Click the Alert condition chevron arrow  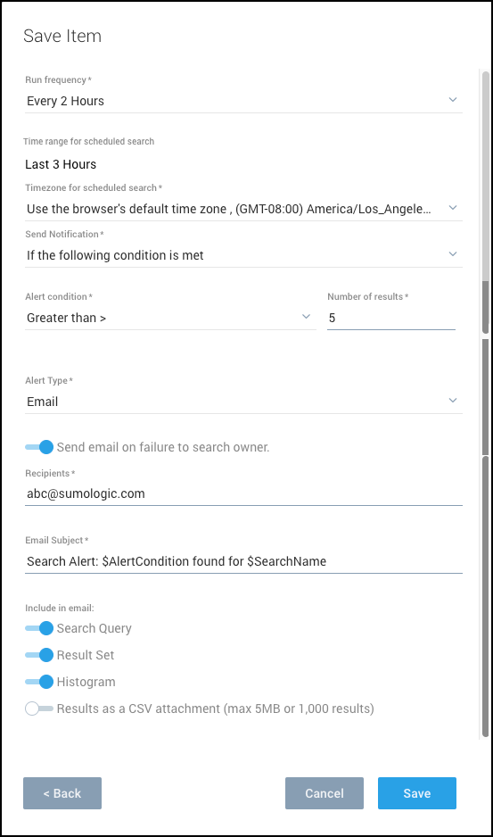(x=307, y=317)
